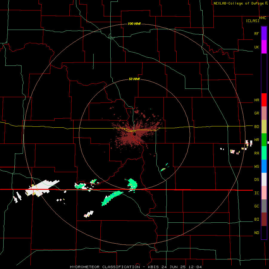Click the GC gray legend swatch
Viewport: 269px width, 269px height.
264,206
